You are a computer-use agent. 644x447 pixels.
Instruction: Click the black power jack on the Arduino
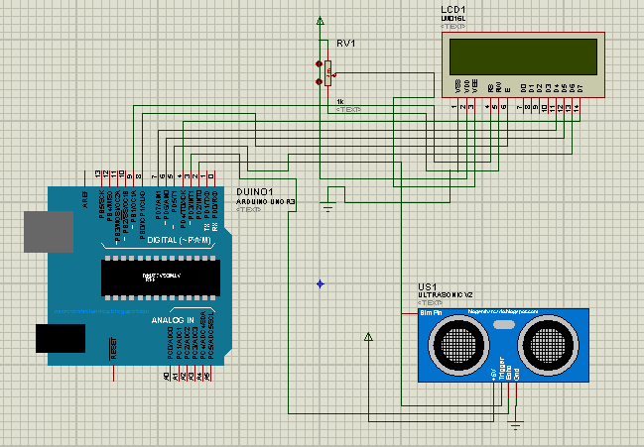60,338
